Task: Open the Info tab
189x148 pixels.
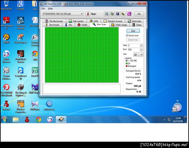Action: pyautogui.click(x=68, y=25)
